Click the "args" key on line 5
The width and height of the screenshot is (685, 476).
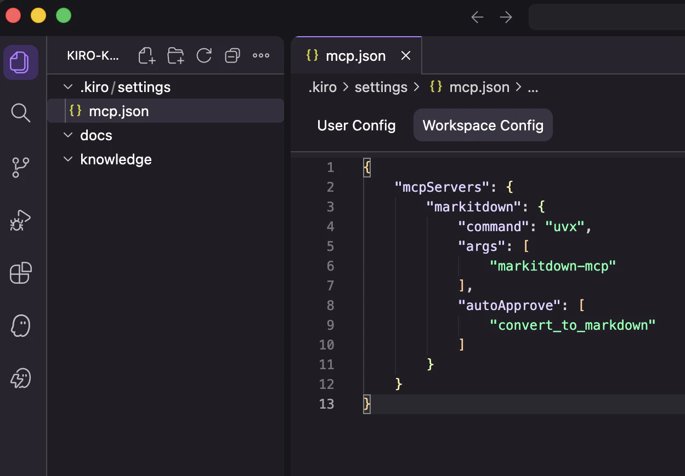pyautogui.click(x=482, y=246)
